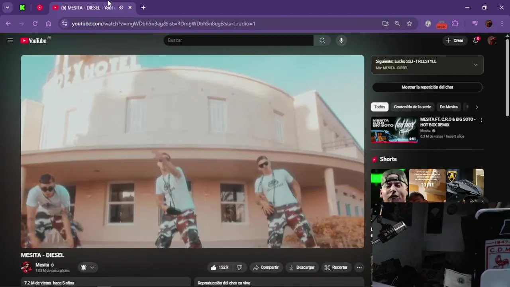Select the 'De Mesita' filter chip
510x287 pixels.
click(x=449, y=107)
